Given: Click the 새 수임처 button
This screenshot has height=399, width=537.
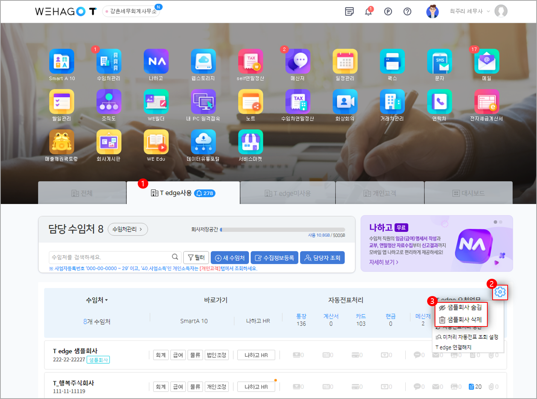Looking at the screenshot, I should pos(230,258).
